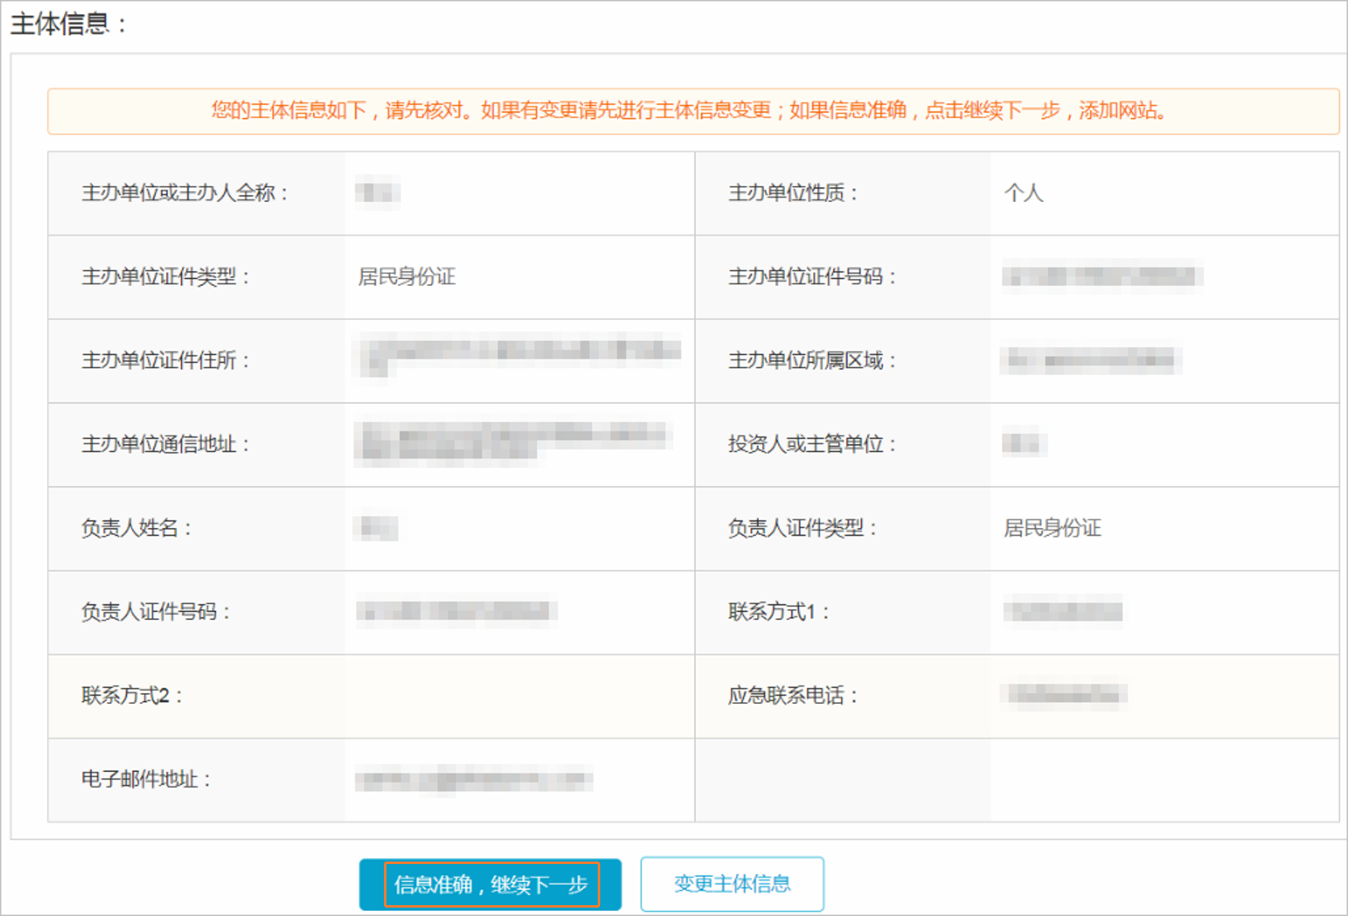Click the blurred 主办单位证件号码 value
Viewport: 1348px width, 916px height.
click(1102, 277)
